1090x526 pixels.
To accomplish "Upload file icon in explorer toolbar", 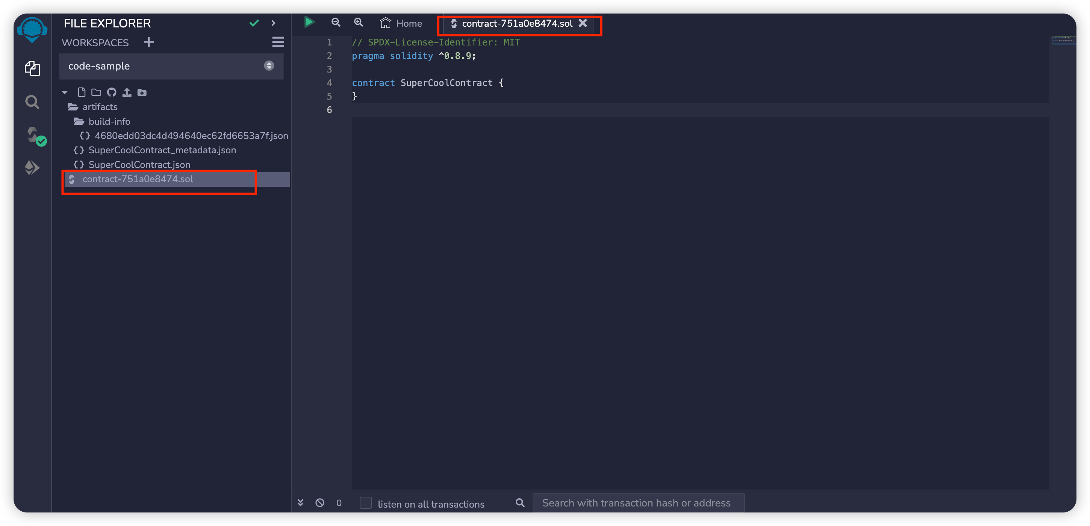I will coord(127,92).
